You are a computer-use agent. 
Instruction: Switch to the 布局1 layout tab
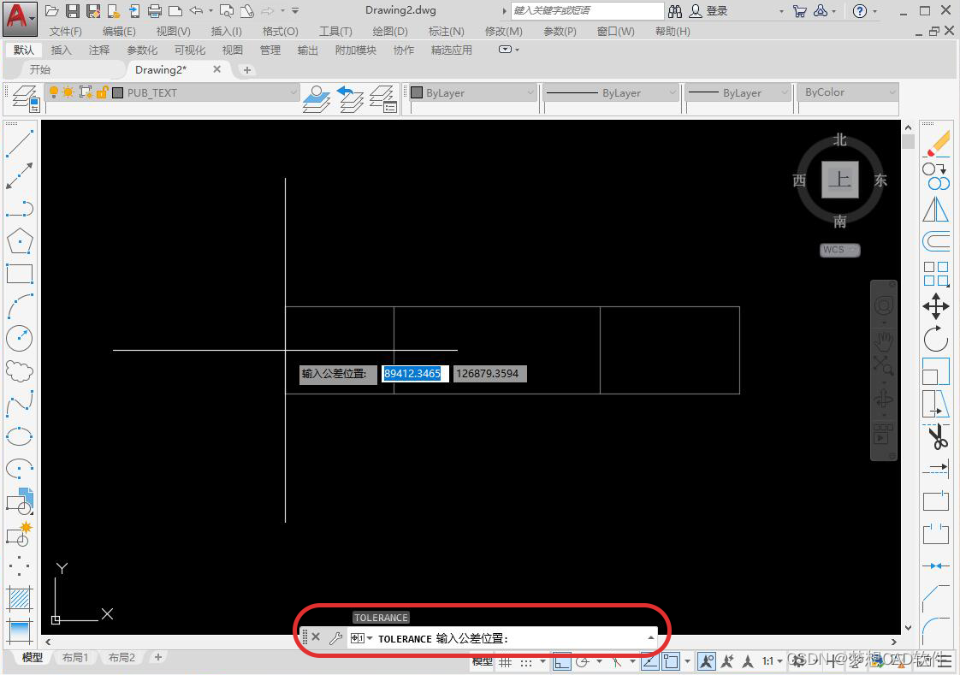pos(74,658)
